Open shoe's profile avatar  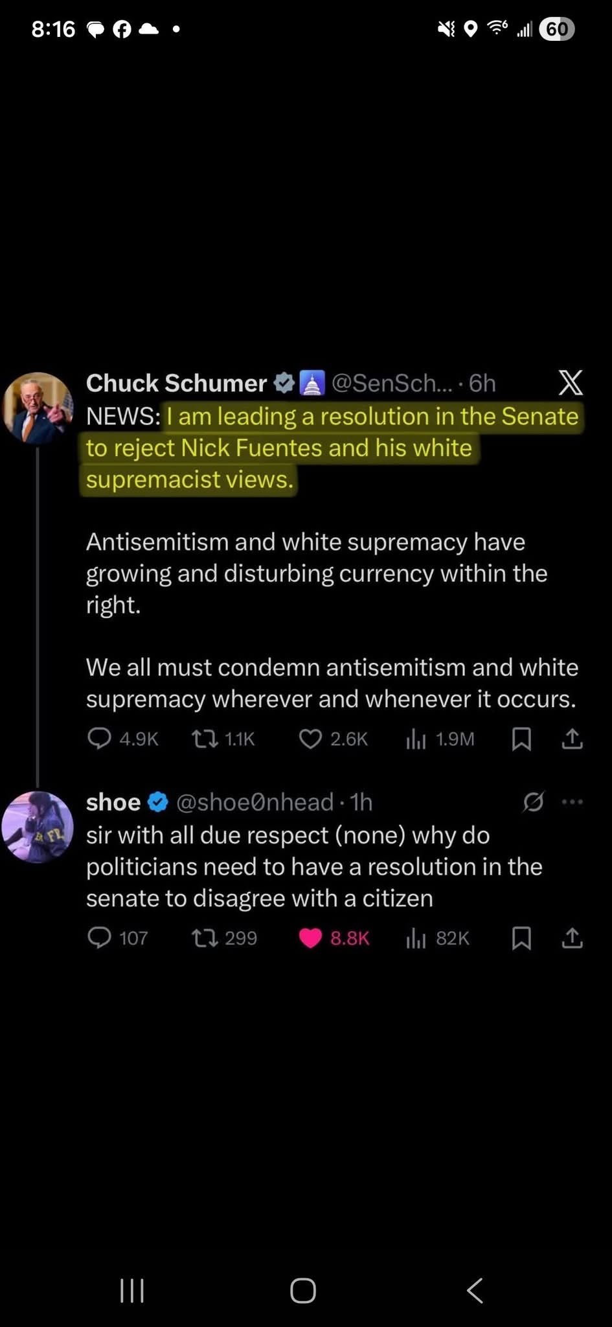click(x=38, y=827)
